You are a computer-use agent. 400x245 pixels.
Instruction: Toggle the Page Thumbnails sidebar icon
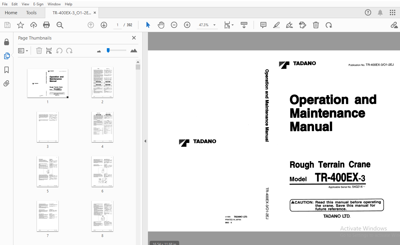coord(7,56)
